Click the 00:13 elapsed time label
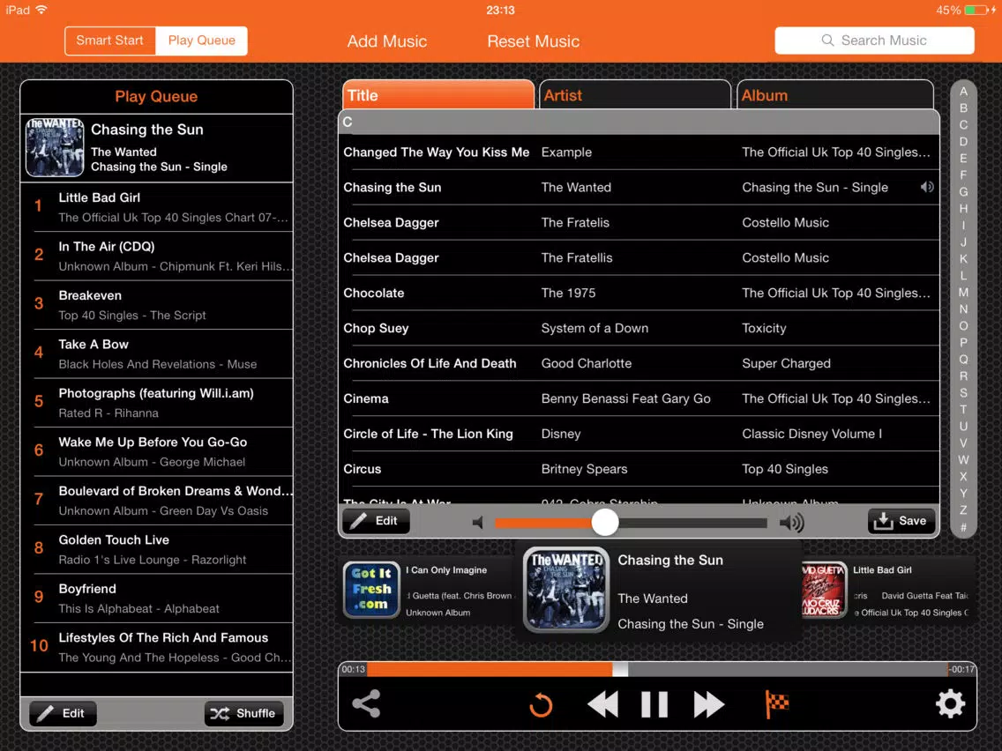 click(x=353, y=669)
